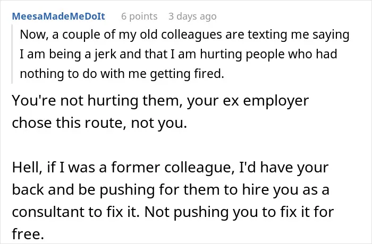The image size is (372, 244).
Task: Click the word consultant in the reply
Action: pos(48,212)
